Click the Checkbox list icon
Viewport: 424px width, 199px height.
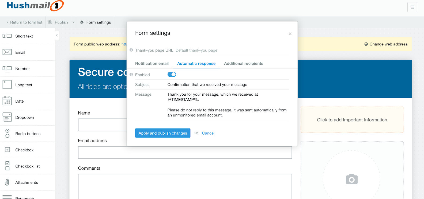pos(7,166)
